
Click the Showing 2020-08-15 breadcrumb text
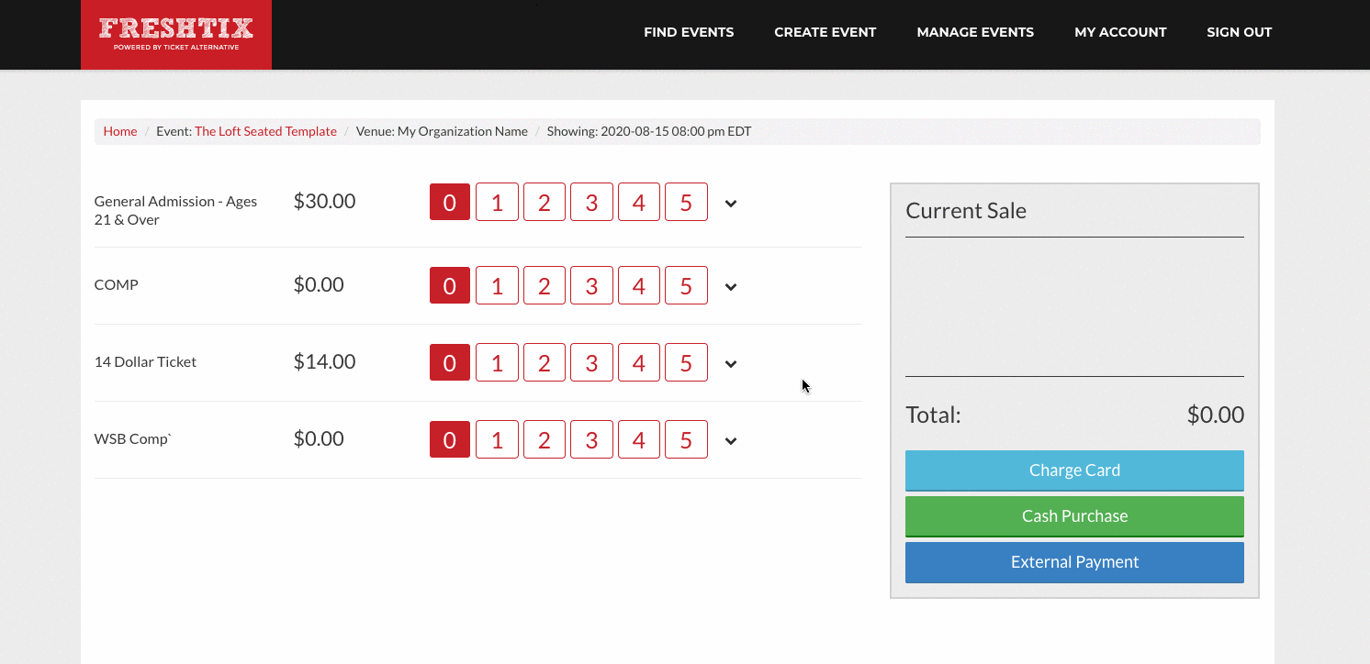(x=649, y=131)
